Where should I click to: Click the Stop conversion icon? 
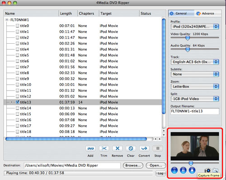[158, 148]
